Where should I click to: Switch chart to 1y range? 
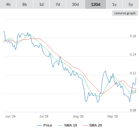(114, 4)
